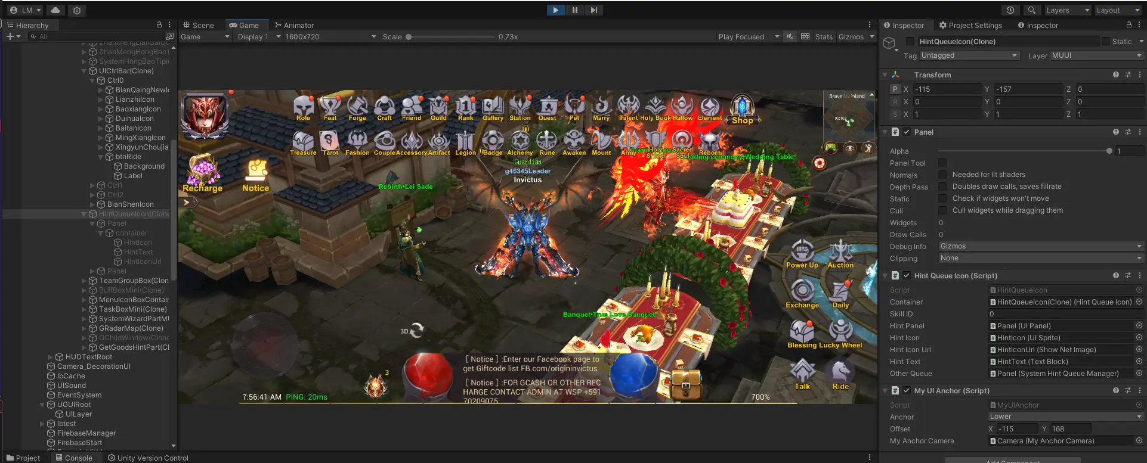
Task: Click the Gizmos button in Game view
Action: (x=851, y=37)
